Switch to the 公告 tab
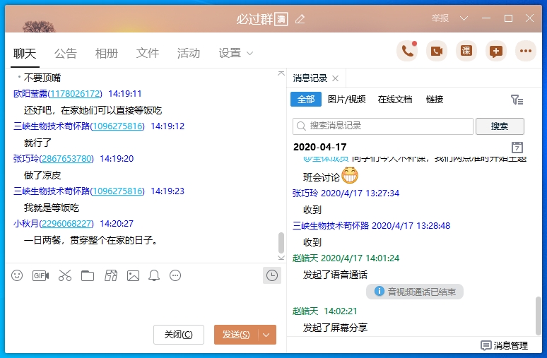 [66, 54]
